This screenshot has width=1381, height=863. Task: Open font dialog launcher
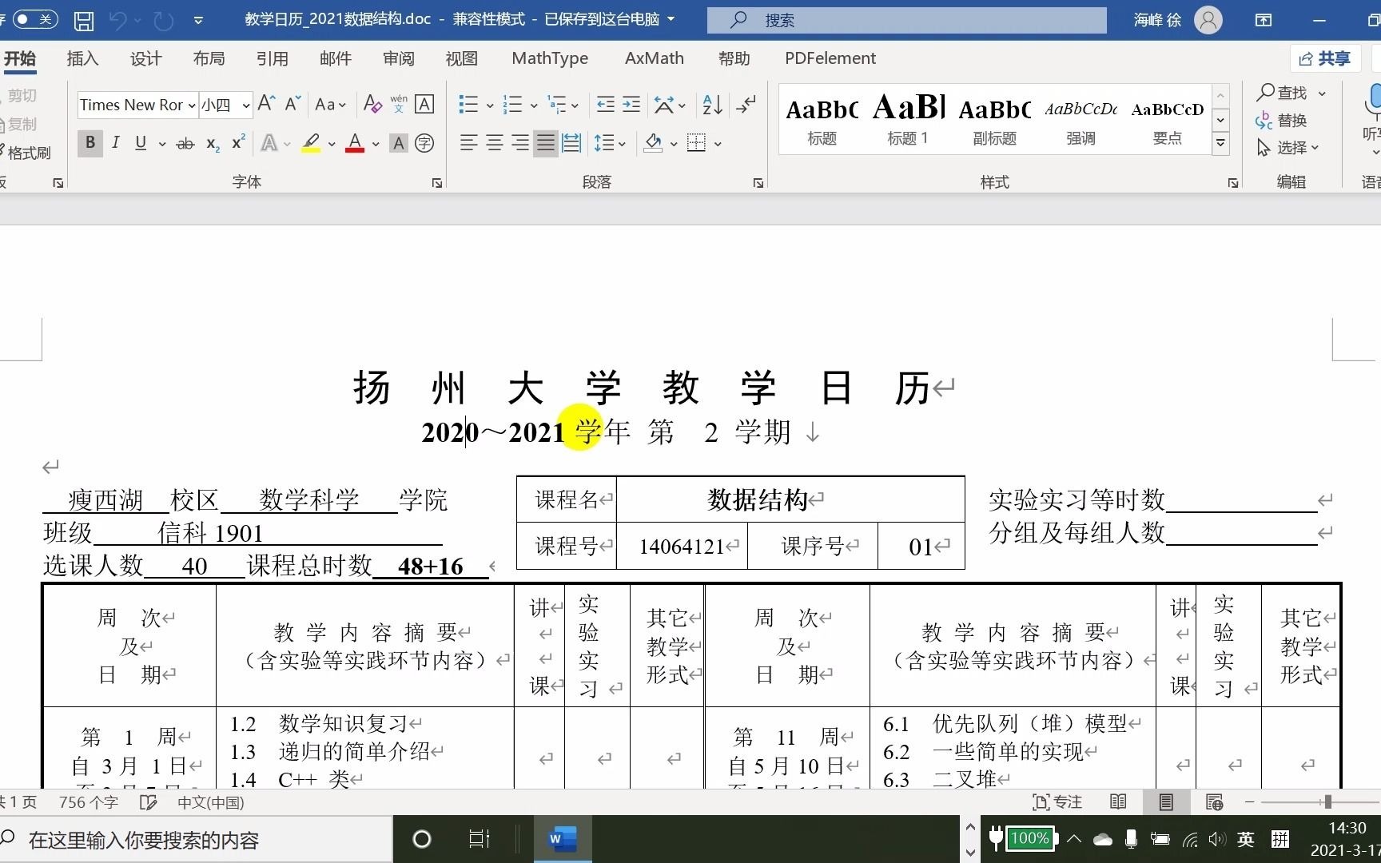tap(437, 183)
